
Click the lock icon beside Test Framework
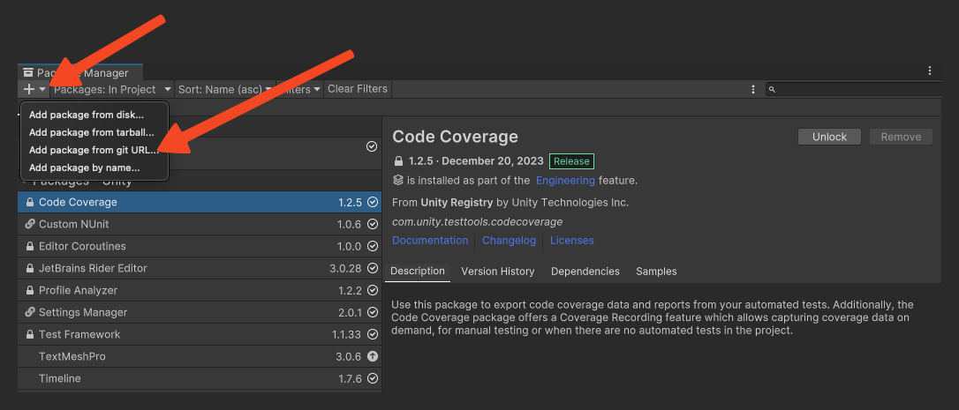pyautogui.click(x=29, y=334)
